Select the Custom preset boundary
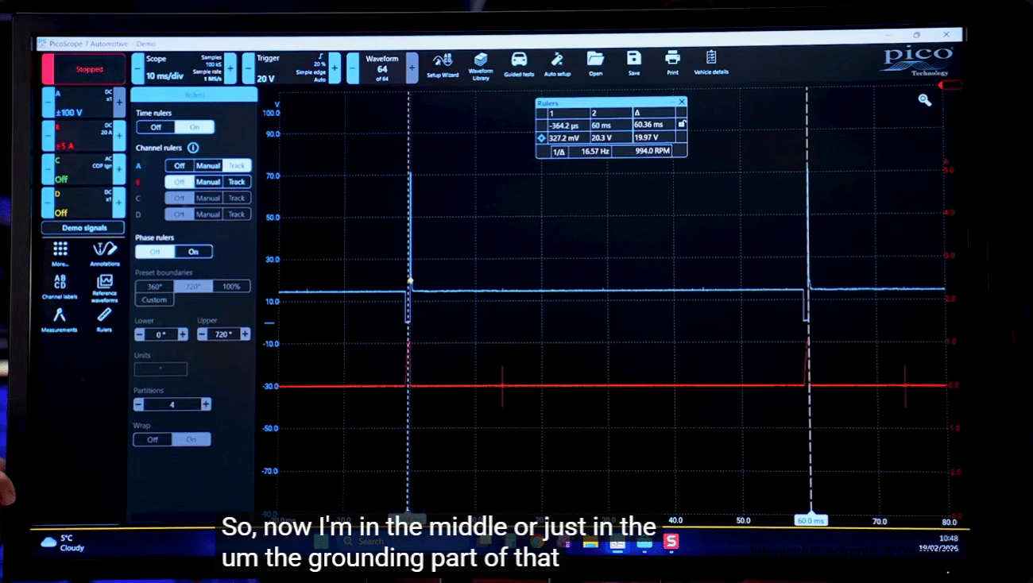This screenshot has width=1033, height=583. point(154,299)
